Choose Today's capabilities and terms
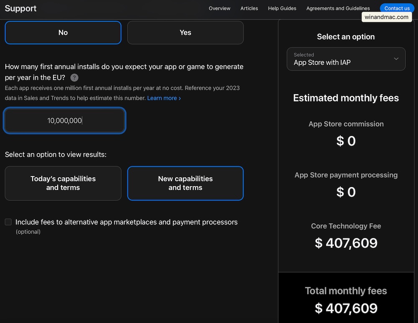The height and width of the screenshot is (323, 418). [x=63, y=183]
